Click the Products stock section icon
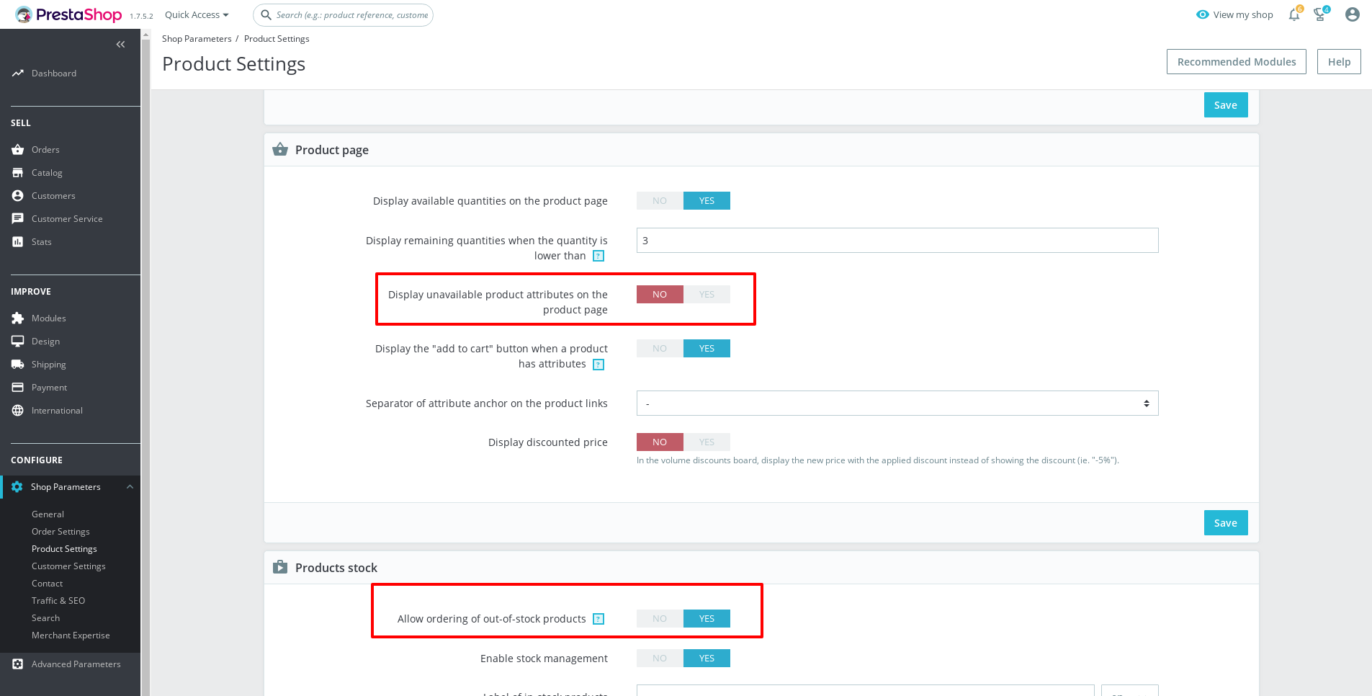 [x=280, y=567]
